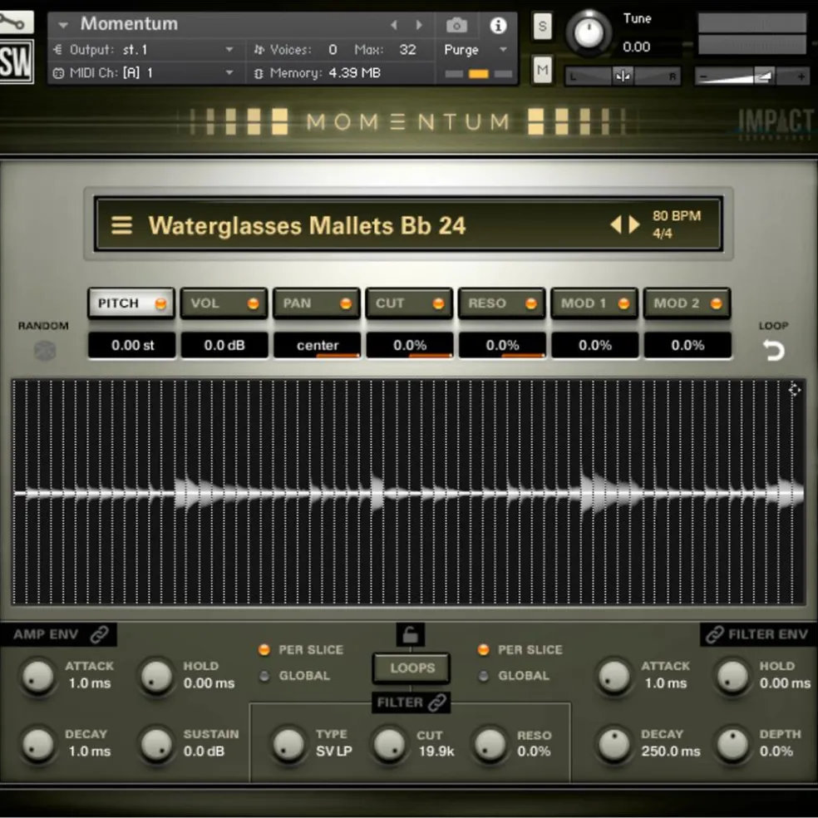Click the filter env DEPTH knob
The image size is (818, 818).
[732, 745]
